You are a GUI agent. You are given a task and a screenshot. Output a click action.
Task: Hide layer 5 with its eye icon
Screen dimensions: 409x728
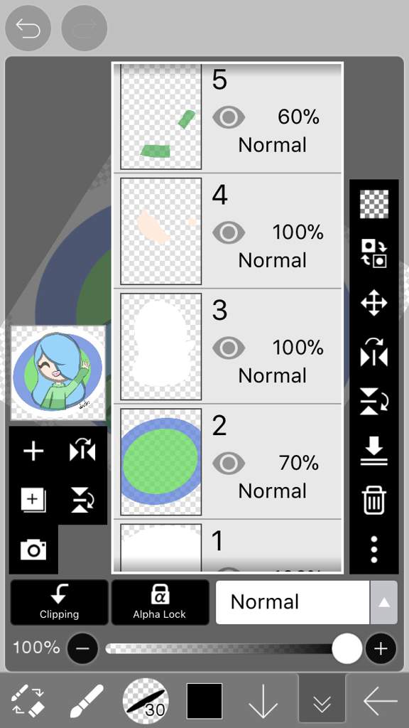click(229, 117)
